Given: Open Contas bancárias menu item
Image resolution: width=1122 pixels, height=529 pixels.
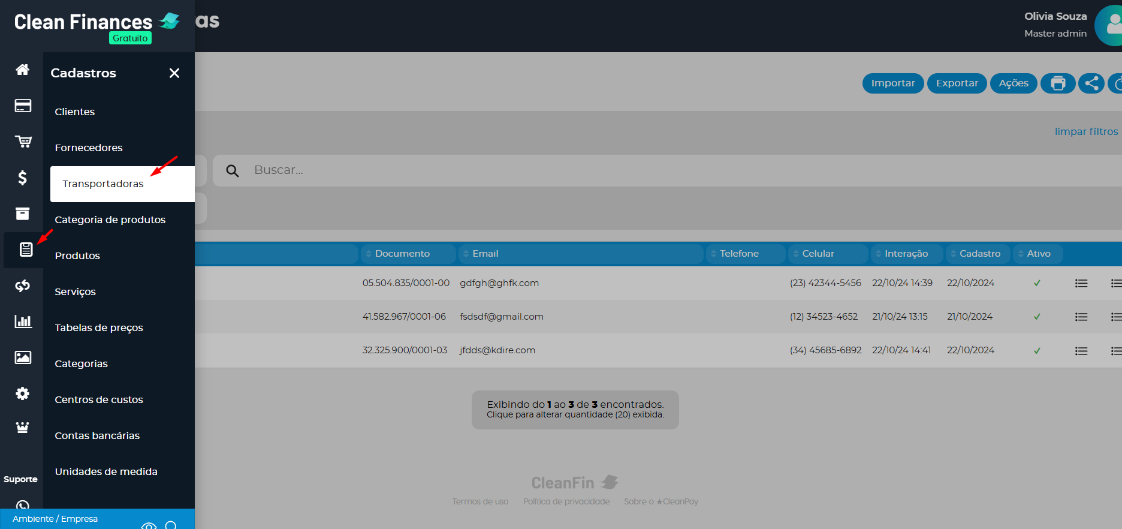Looking at the screenshot, I should coord(97,435).
